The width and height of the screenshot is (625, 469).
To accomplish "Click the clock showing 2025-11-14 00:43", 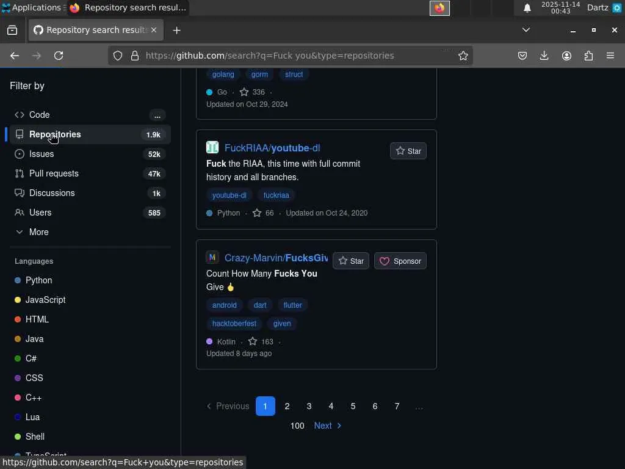I will [560, 7].
